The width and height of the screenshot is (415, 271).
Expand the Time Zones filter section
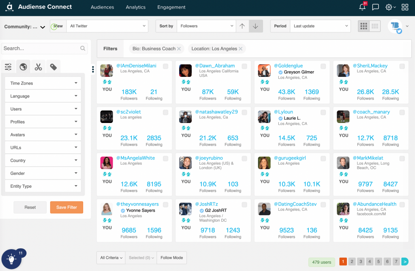[x=43, y=83]
